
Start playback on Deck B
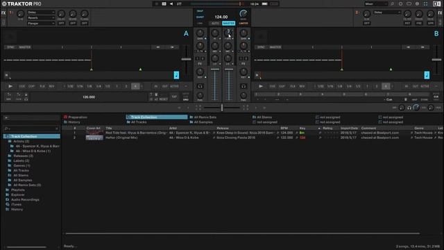coord(261,86)
